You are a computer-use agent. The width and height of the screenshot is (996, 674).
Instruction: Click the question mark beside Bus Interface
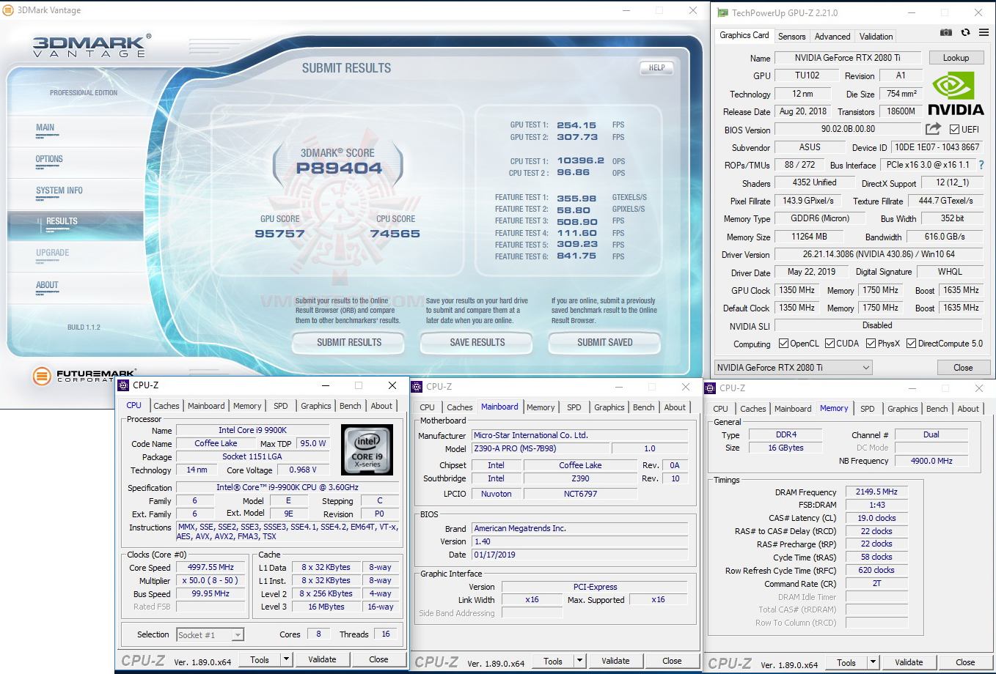point(981,164)
